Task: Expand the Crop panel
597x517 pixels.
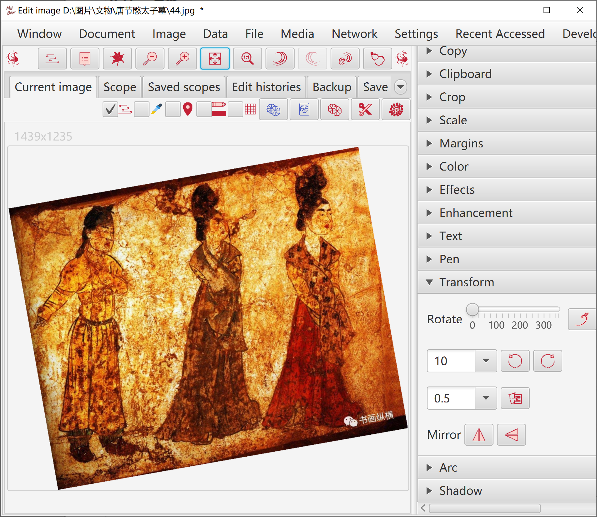Action: (x=507, y=97)
